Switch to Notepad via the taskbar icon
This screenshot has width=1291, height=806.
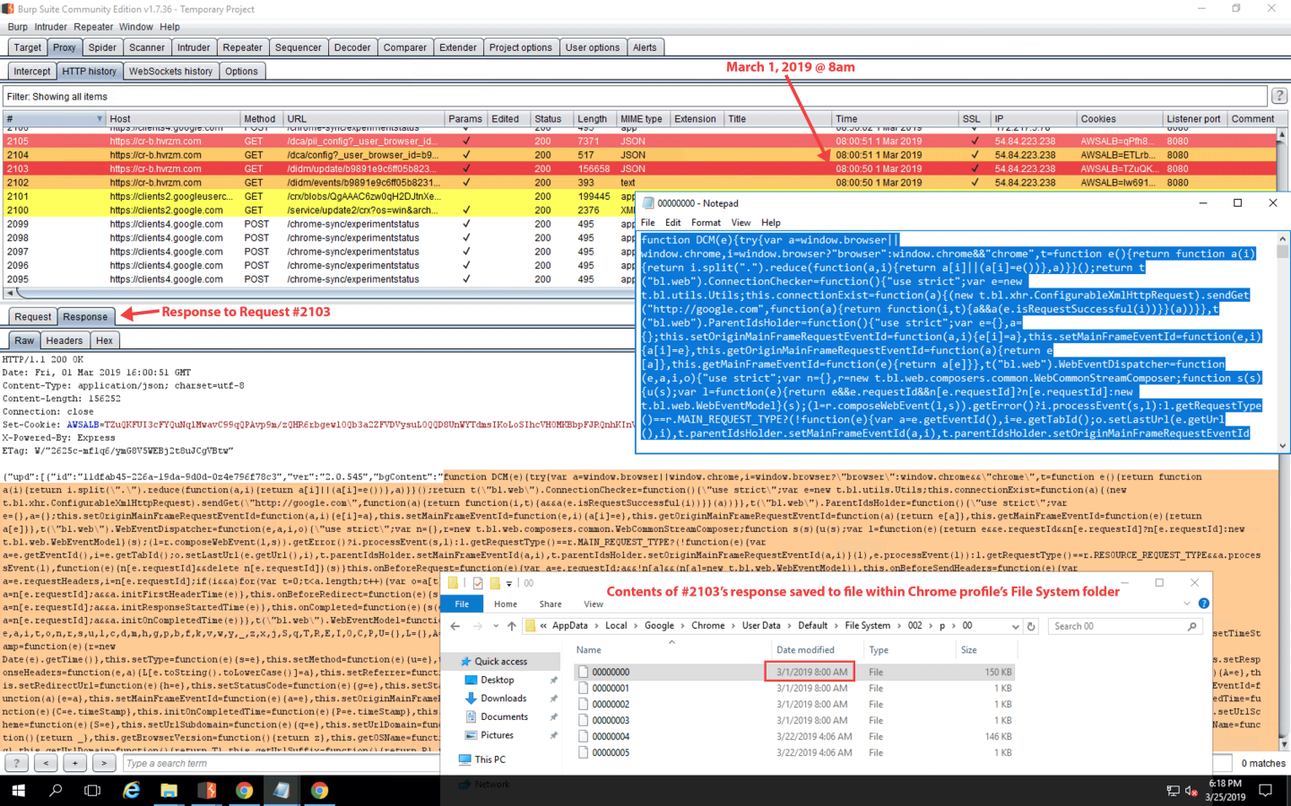[x=282, y=790]
